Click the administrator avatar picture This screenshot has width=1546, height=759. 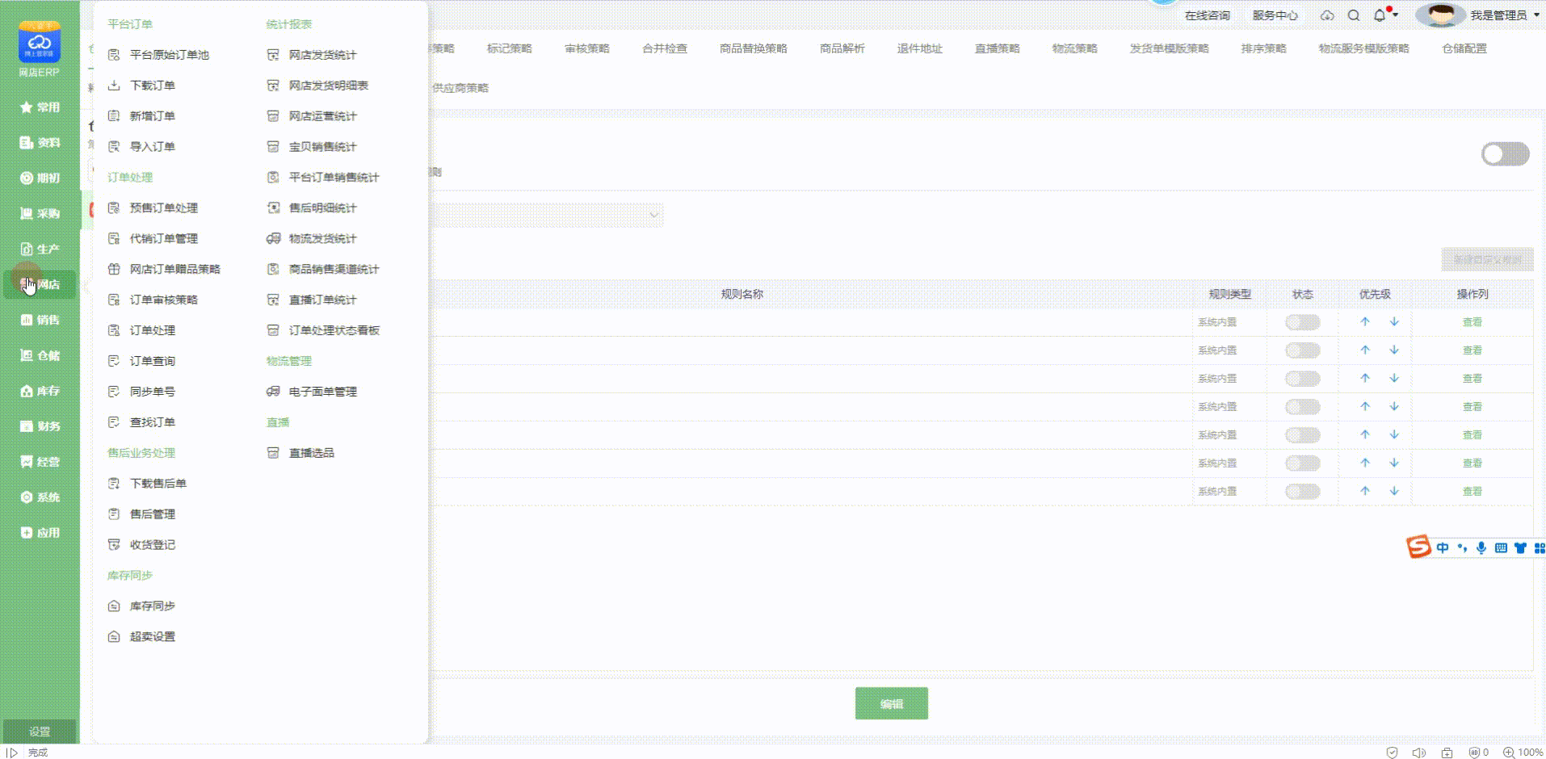1441,15
